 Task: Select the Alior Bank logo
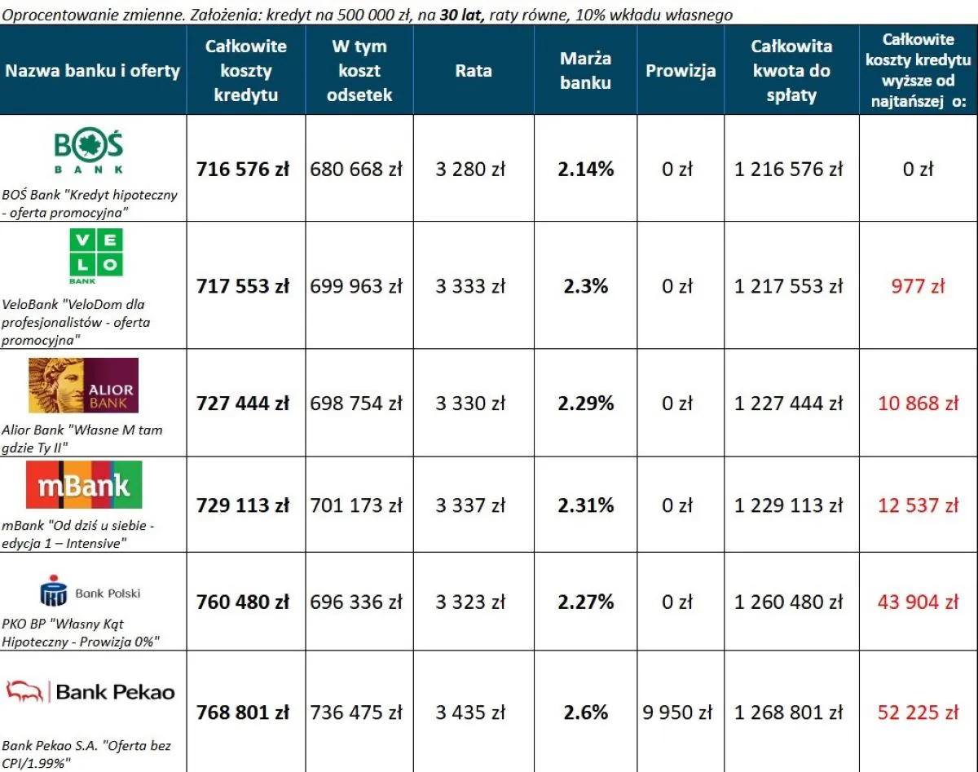tap(83, 386)
